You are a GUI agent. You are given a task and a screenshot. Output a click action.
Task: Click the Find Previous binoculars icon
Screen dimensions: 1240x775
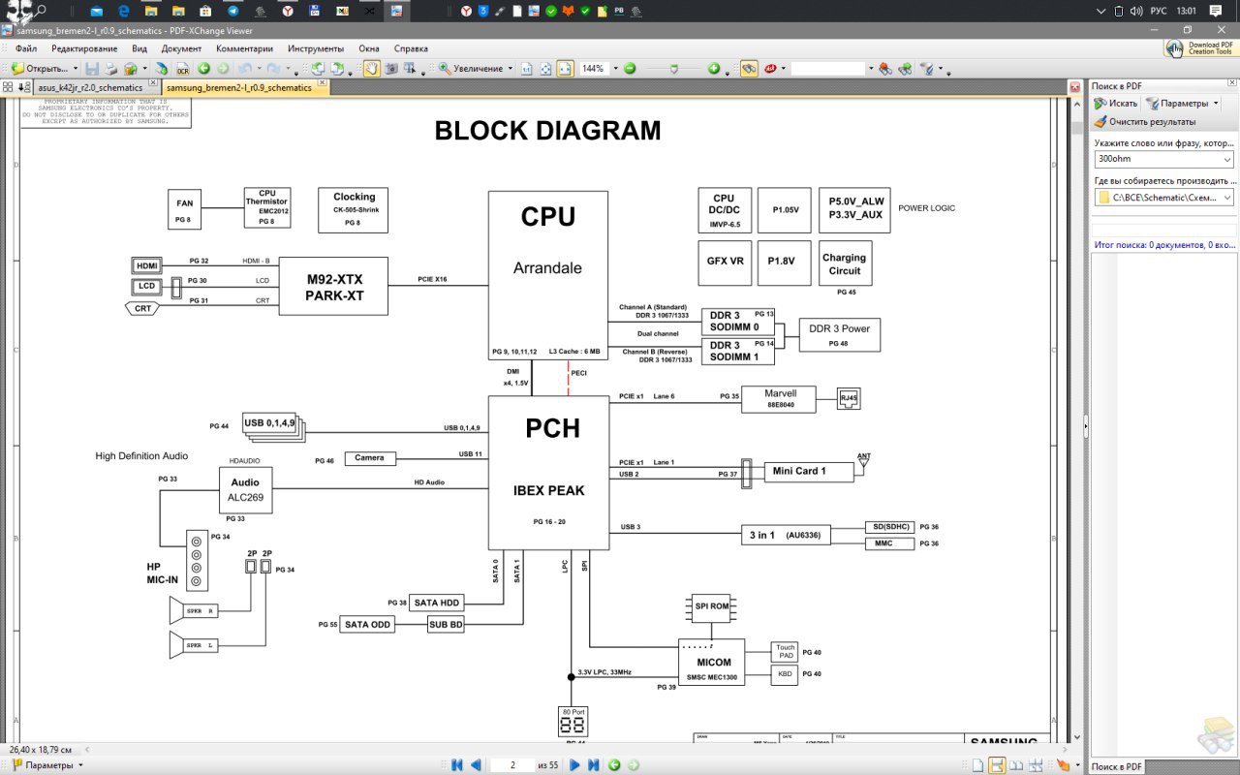point(885,69)
